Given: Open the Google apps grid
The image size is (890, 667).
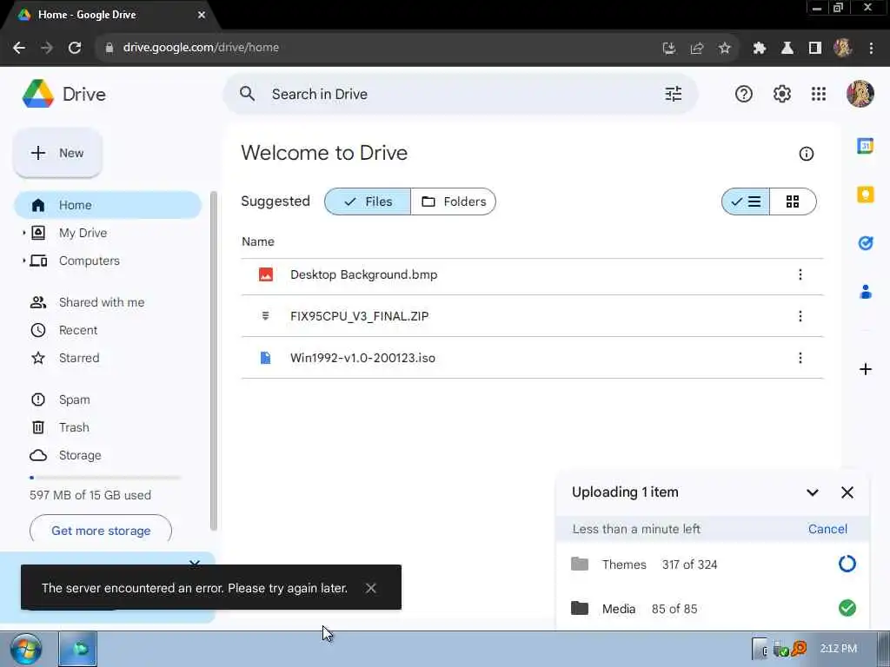Looking at the screenshot, I should [x=819, y=94].
